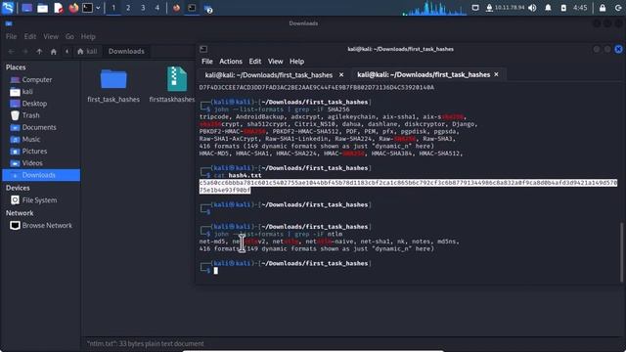Expand the terminal launcher dropdown arrow
This screenshot has height=352, width=626.
tap(98, 8)
